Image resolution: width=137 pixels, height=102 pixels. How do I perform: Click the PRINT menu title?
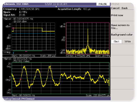coord(115,4)
